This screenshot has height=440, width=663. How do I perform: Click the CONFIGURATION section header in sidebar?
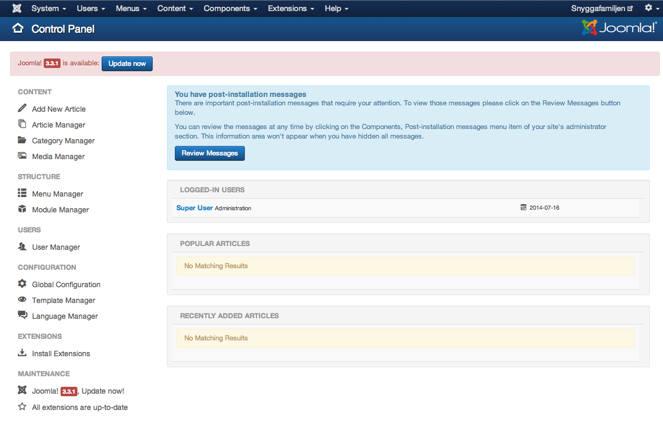47,267
